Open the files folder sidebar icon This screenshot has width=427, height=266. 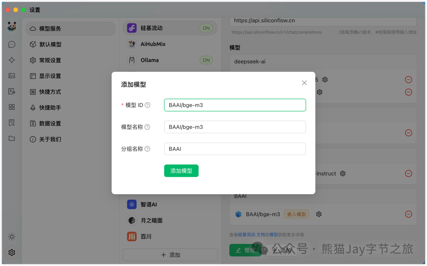coord(12,138)
